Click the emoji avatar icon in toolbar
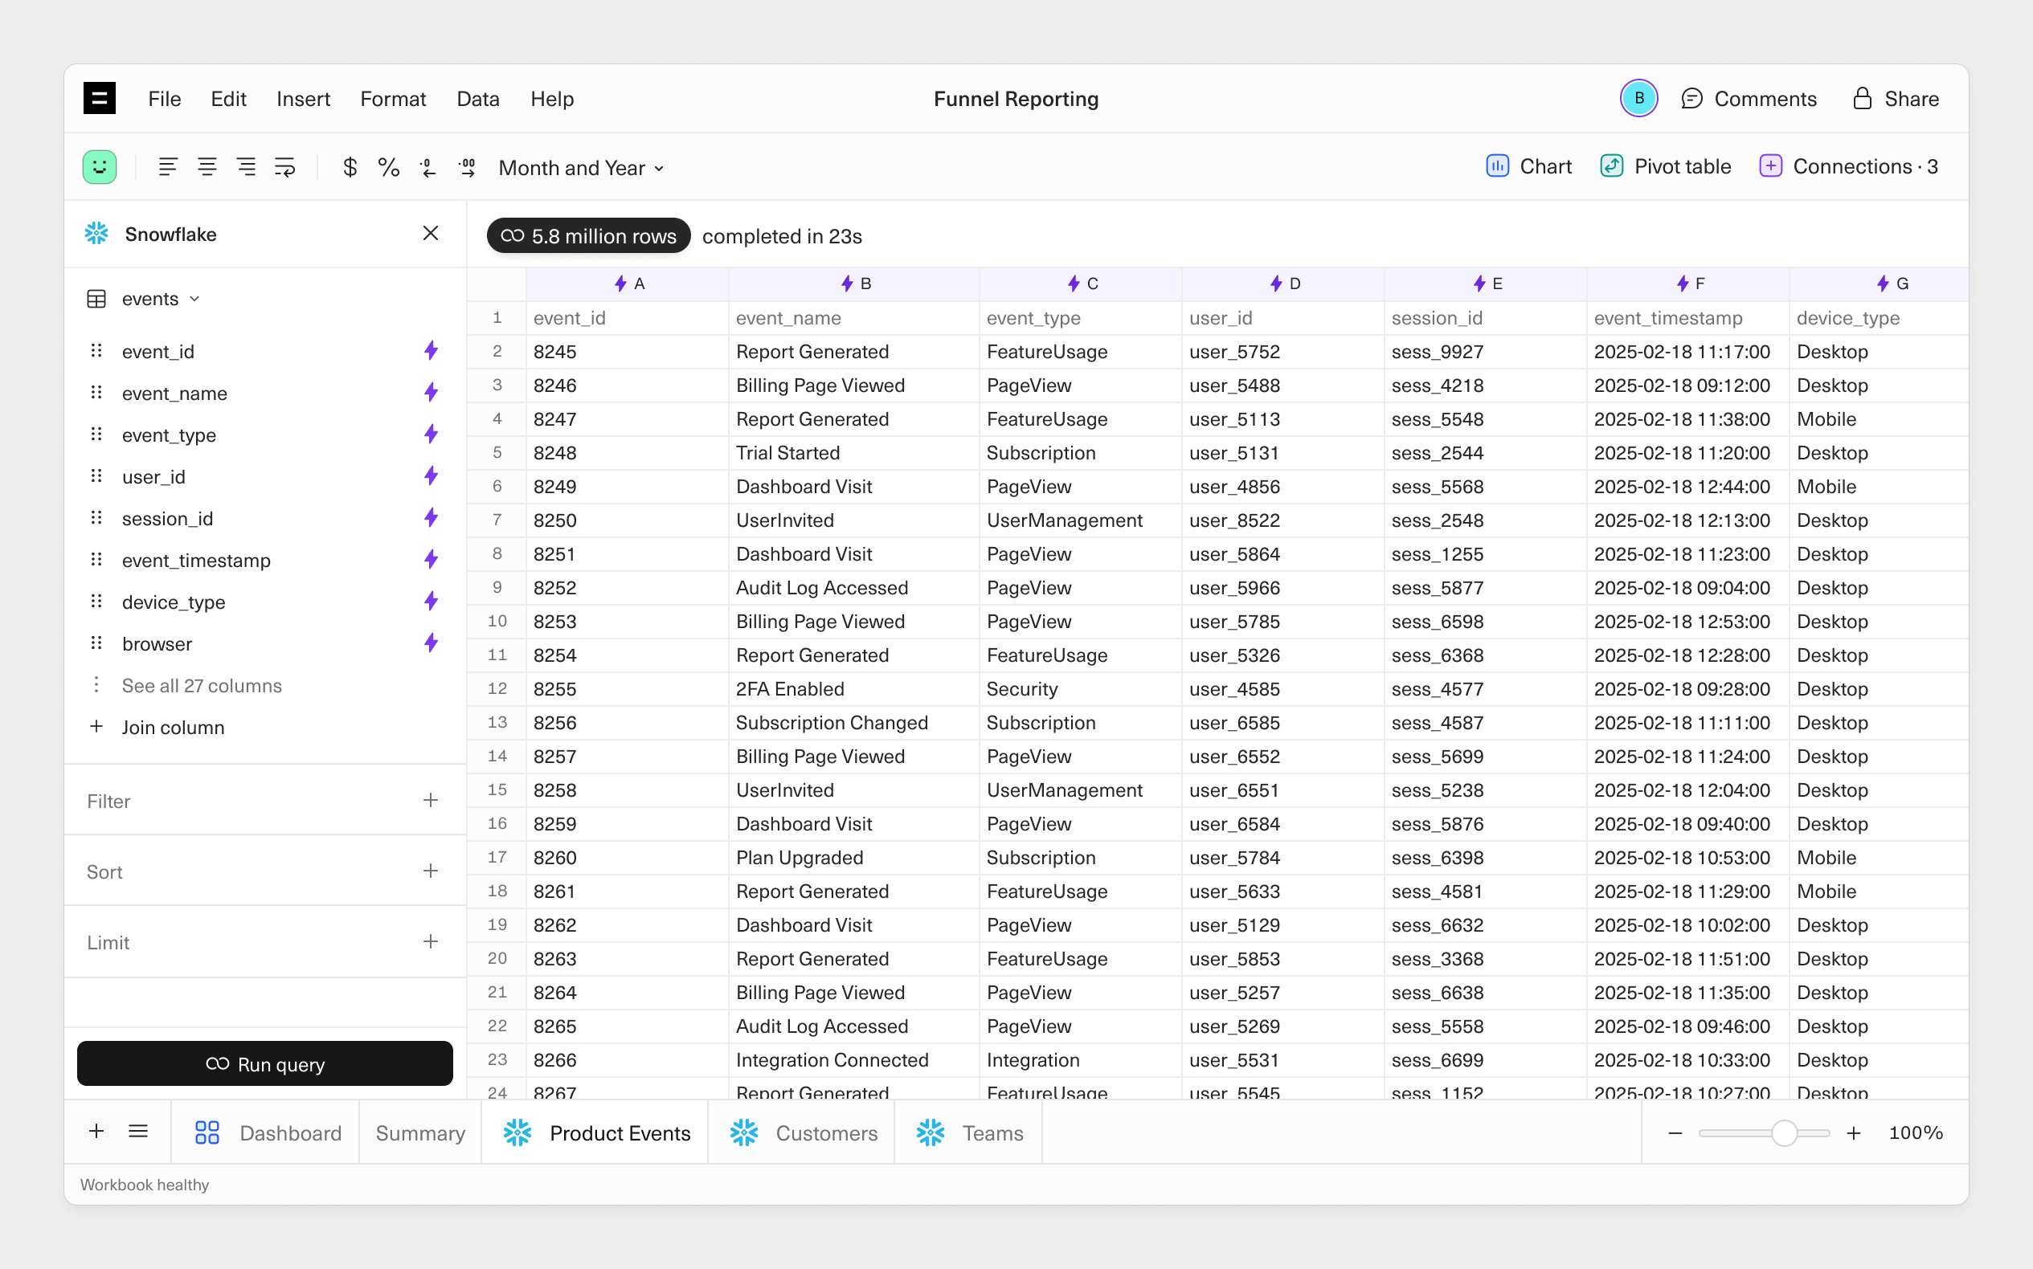 tap(100, 167)
